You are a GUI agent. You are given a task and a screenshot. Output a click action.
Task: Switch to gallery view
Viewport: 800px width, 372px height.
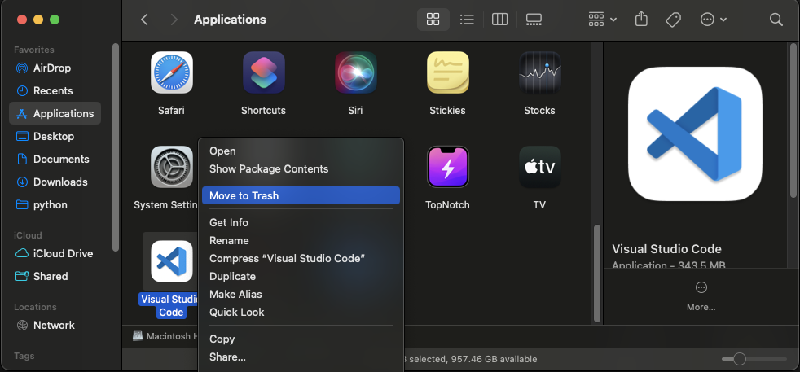tap(533, 20)
